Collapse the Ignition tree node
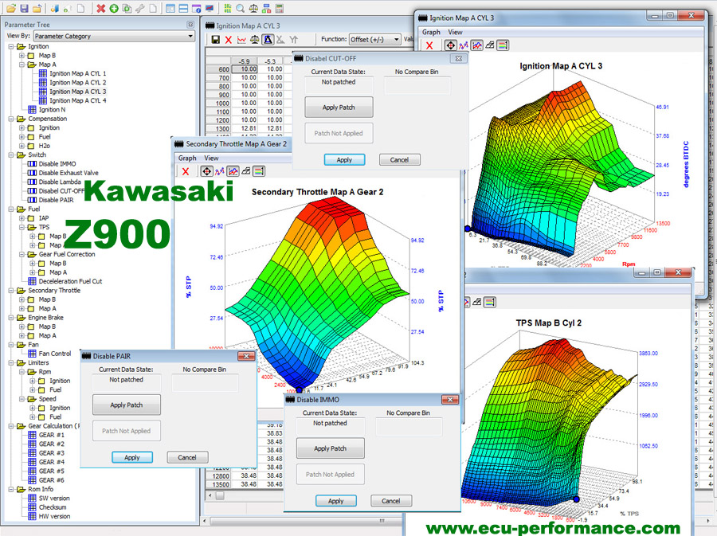This screenshot has height=536, width=717. click(x=11, y=47)
